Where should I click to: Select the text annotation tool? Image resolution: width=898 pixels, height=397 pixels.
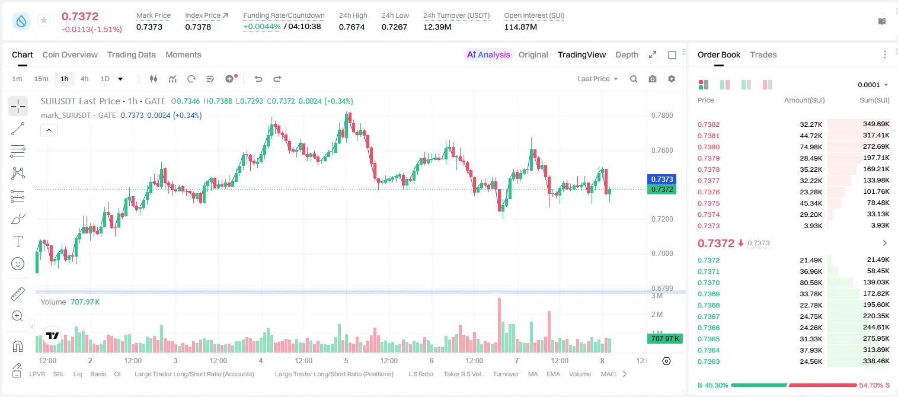pos(18,241)
